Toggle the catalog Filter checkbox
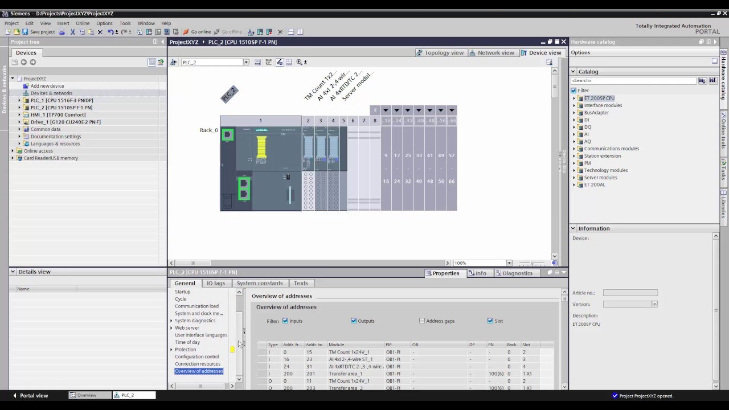Image resolution: width=729 pixels, height=410 pixels. tap(574, 91)
